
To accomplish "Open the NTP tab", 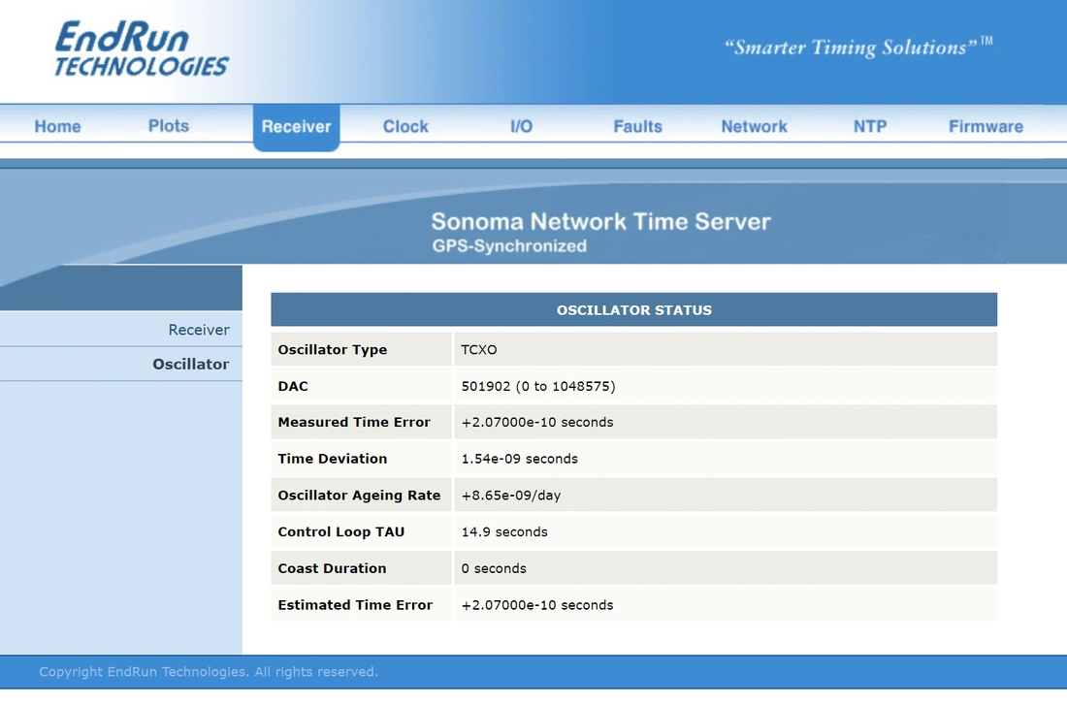I will (870, 127).
